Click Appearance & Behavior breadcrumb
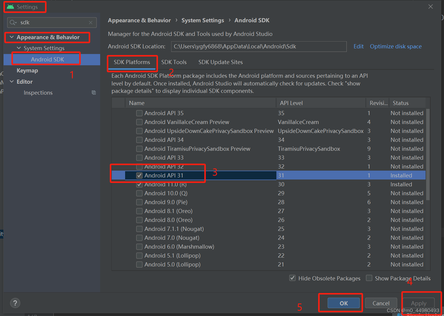The image size is (444, 316). [x=139, y=20]
